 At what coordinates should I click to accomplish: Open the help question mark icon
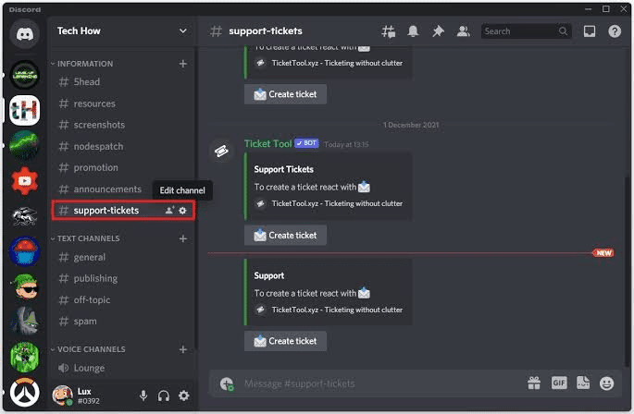click(615, 31)
